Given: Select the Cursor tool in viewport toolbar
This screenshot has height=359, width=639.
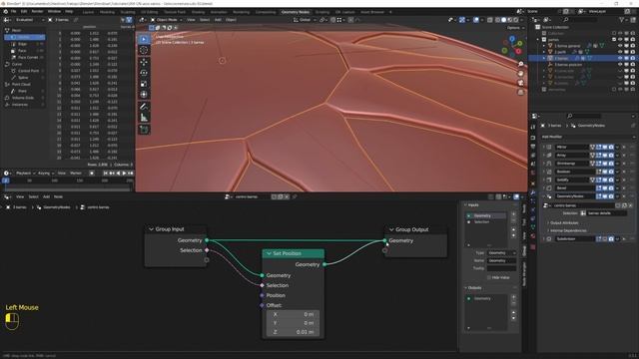Looking at the screenshot, I should pyautogui.click(x=144, y=50).
